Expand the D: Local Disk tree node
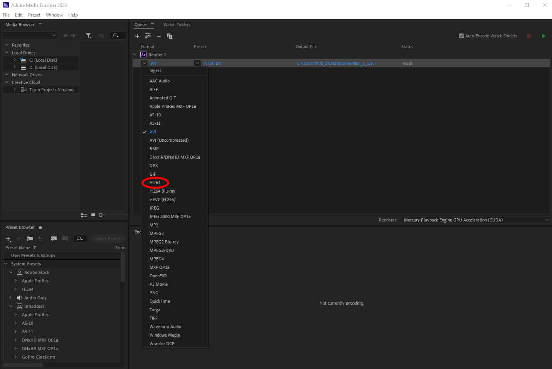Viewport: 552px width, 369px height. coord(15,67)
